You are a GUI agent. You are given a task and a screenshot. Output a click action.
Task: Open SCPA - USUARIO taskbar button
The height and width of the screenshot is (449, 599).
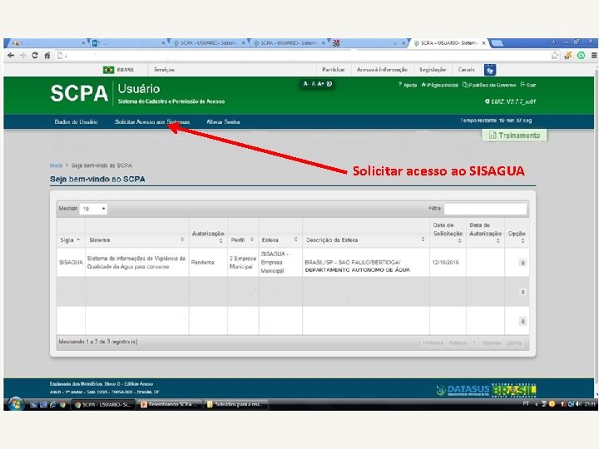click(103, 405)
